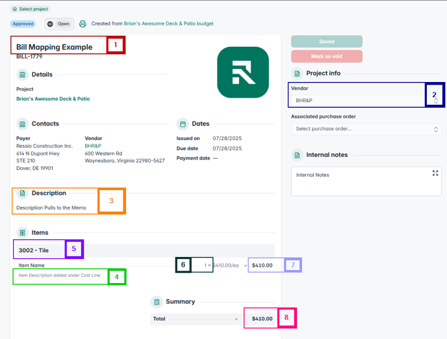Click the green company logo
This screenshot has width=447, height=339.
point(243,72)
